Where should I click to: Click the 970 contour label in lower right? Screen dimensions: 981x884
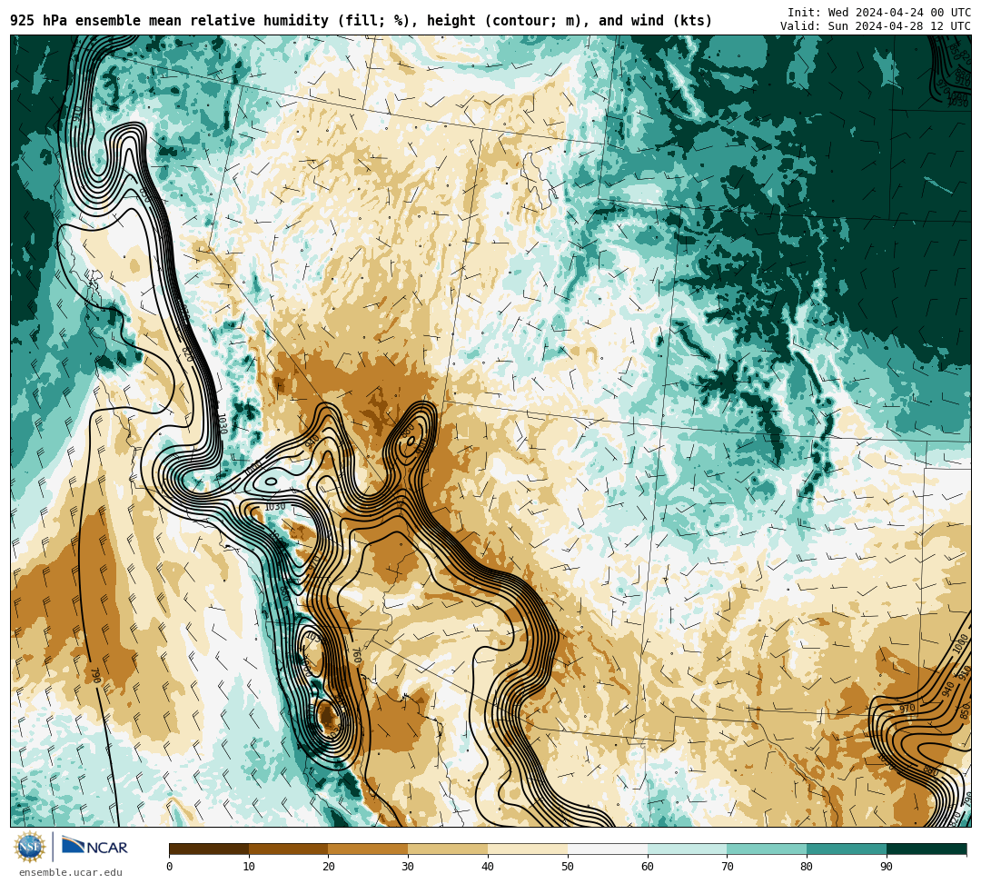(x=907, y=709)
